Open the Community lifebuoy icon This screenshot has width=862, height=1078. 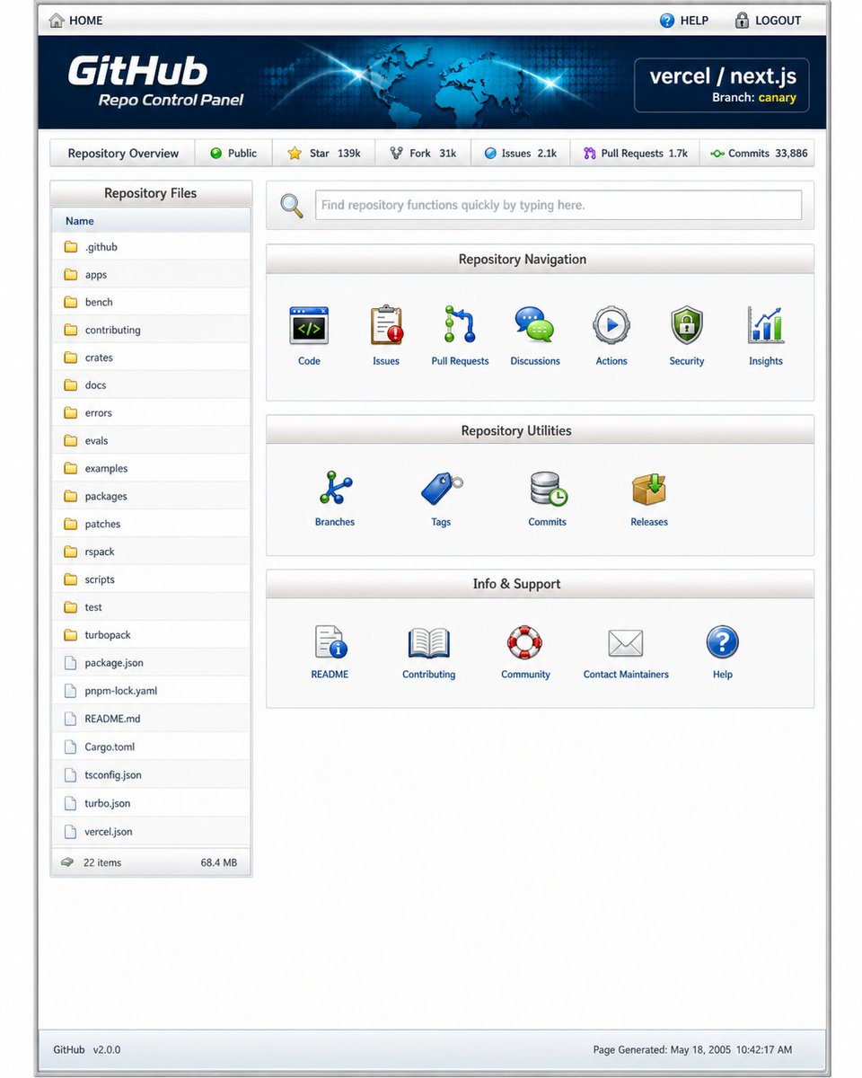click(x=525, y=642)
